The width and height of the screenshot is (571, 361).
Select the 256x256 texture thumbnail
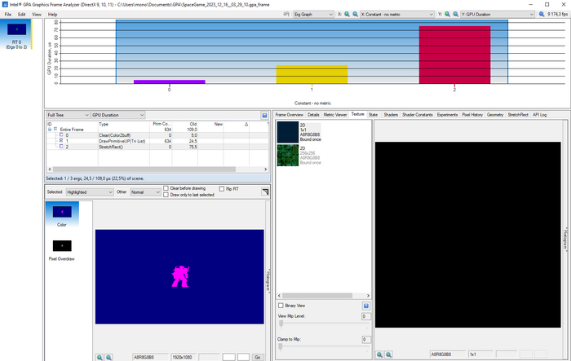289,155
